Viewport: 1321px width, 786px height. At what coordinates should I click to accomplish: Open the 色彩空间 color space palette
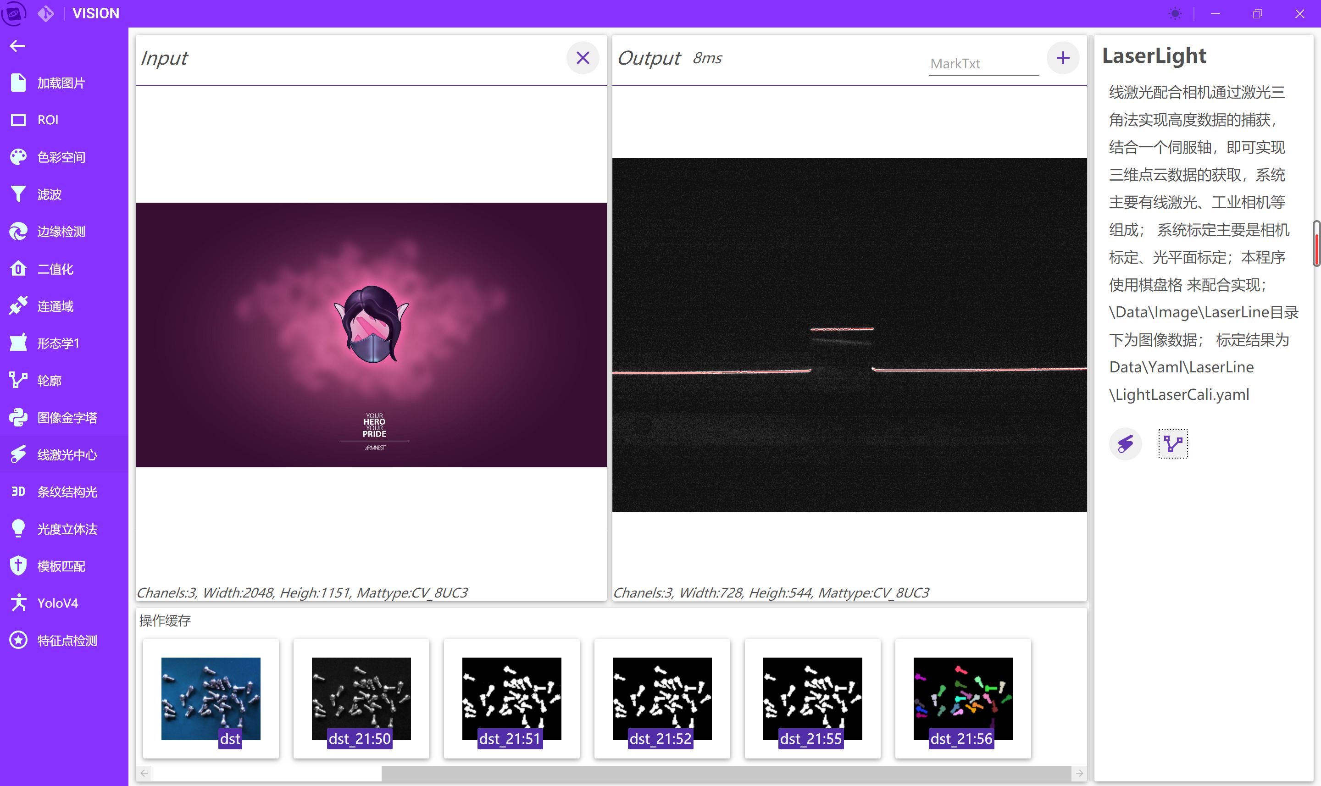pyautogui.click(x=61, y=157)
